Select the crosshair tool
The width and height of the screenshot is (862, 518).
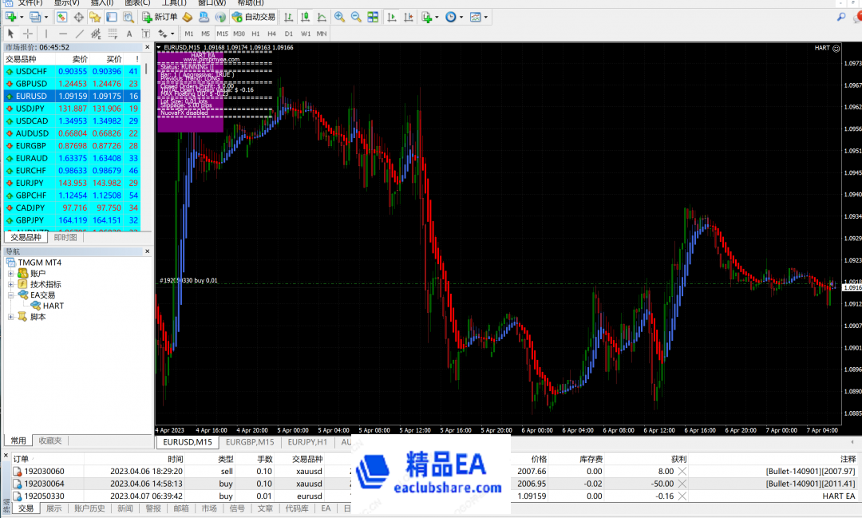point(28,34)
